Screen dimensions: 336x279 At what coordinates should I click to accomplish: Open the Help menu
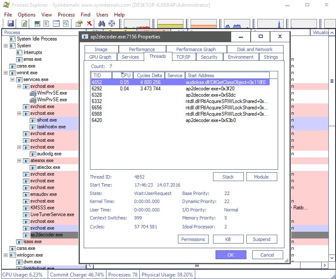pos(119,15)
